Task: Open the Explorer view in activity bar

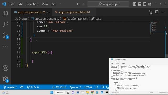Action: 5,13
